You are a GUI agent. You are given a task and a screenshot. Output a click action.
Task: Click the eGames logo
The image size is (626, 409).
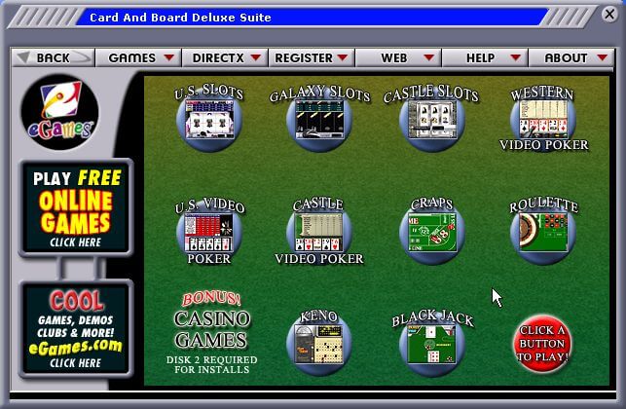tap(60, 112)
